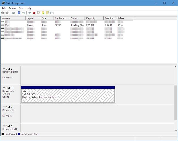Click the Simple layout cell of D:

click(30, 25)
